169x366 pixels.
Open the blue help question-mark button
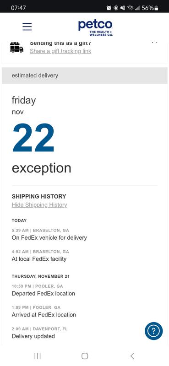click(x=153, y=331)
